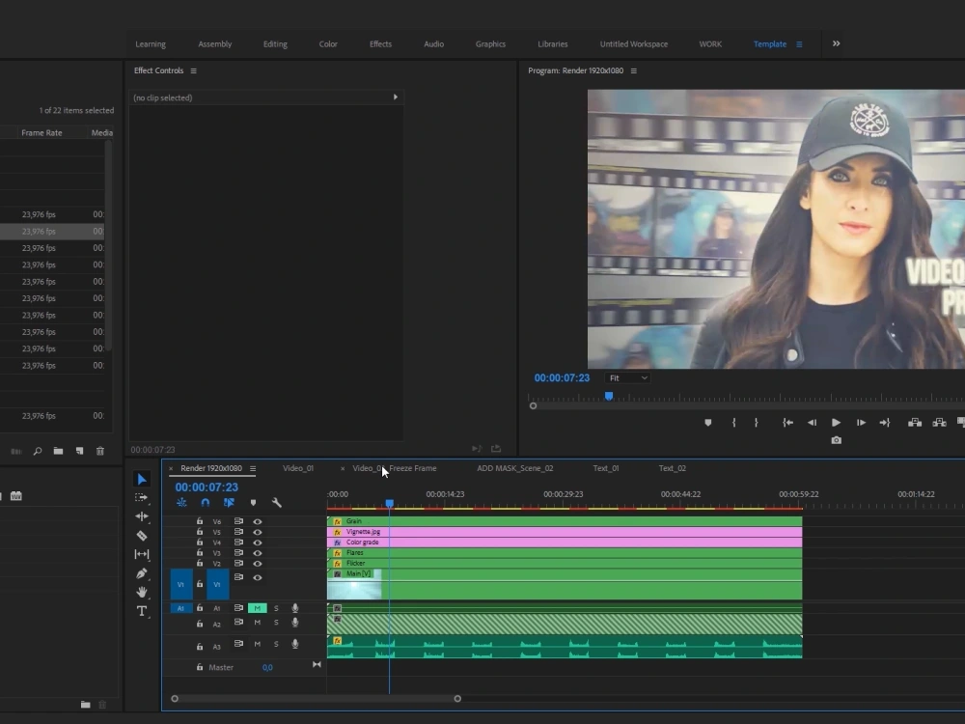Mute the A2 audio track
965x724 pixels.
pos(258,623)
